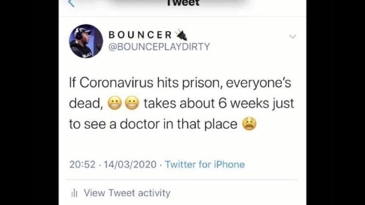Click the second grimacing face emoji
365x205 pixels.
tap(132, 103)
